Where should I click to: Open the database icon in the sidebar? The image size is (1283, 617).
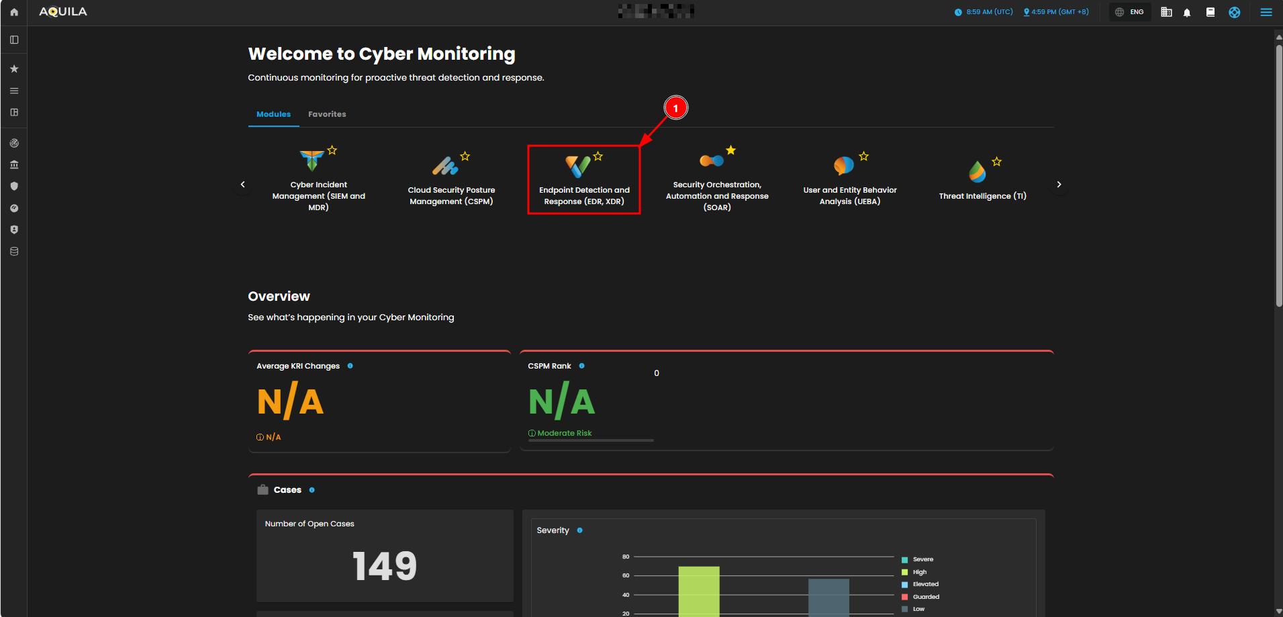(x=14, y=251)
